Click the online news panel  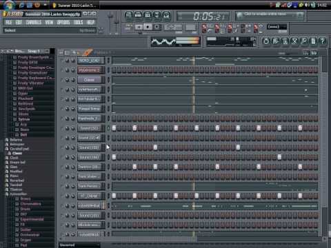270,16
